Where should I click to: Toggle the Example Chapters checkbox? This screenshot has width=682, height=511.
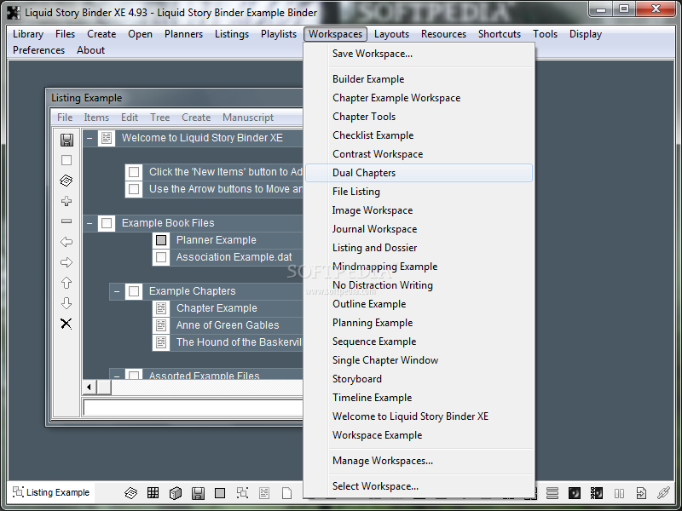point(134,291)
